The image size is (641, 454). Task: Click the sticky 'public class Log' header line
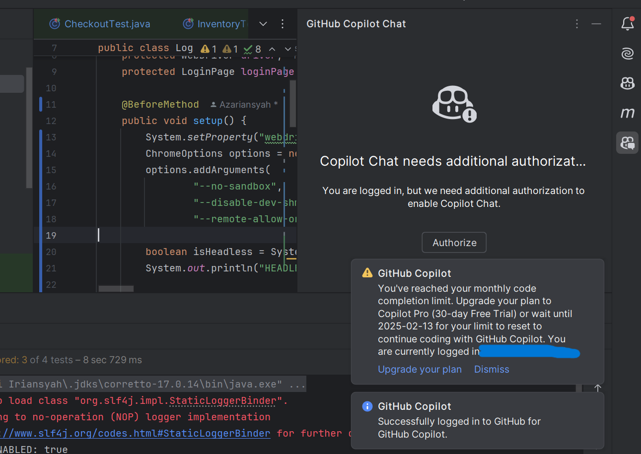click(x=145, y=48)
